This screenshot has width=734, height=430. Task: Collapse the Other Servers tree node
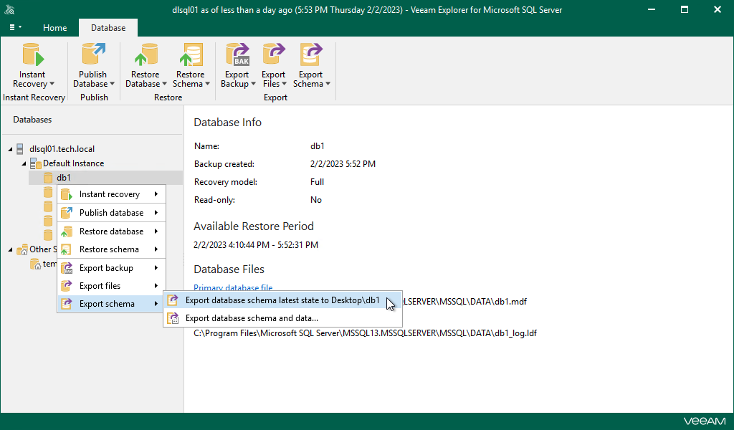[10, 250]
